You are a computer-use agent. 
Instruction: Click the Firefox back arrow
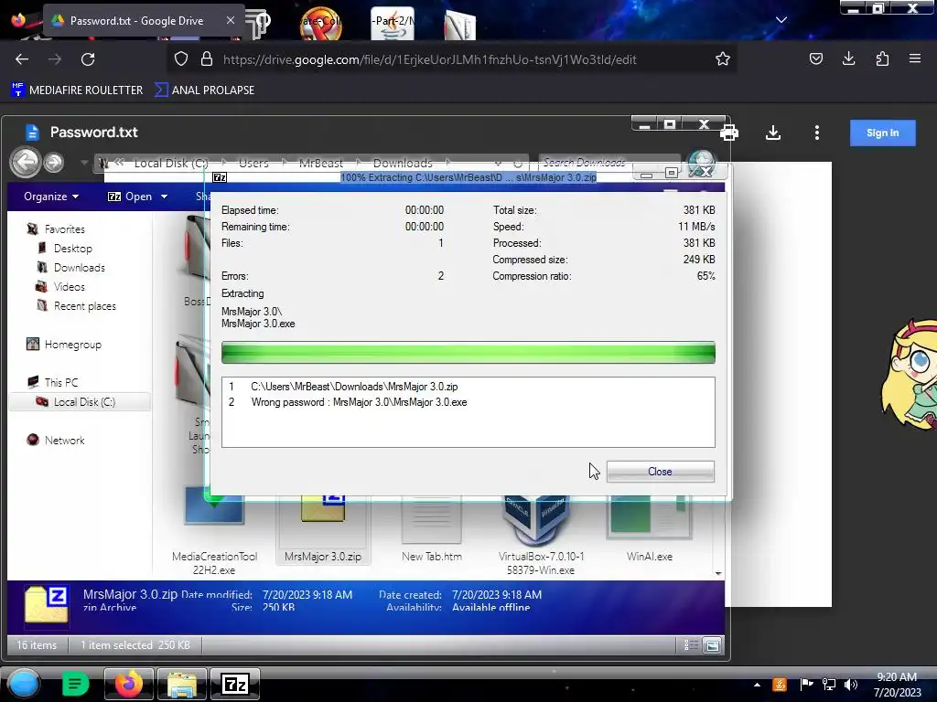pos(22,59)
